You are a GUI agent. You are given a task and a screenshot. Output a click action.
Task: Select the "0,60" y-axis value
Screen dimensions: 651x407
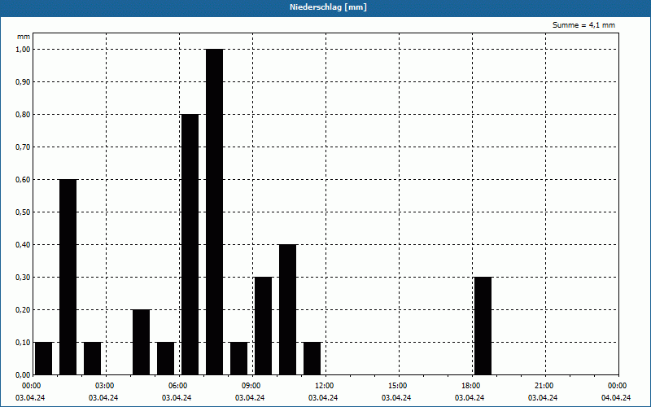[x=24, y=180]
